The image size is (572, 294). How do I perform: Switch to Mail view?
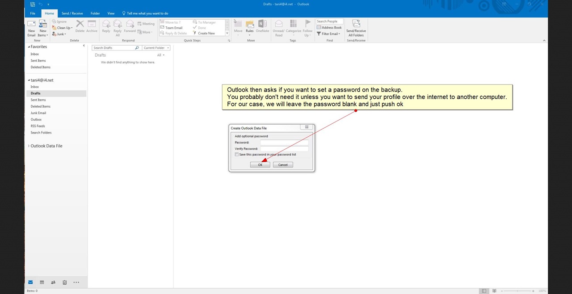click(30, 282)
